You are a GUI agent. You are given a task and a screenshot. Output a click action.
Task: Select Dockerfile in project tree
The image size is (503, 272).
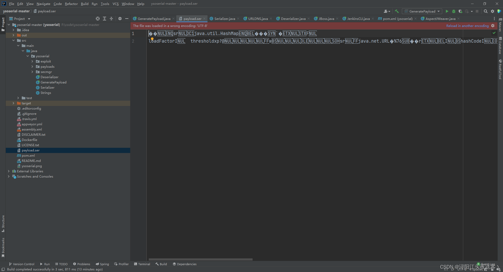point(29,140)
